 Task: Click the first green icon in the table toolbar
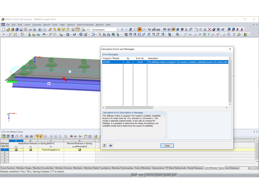tap(3, 136)
